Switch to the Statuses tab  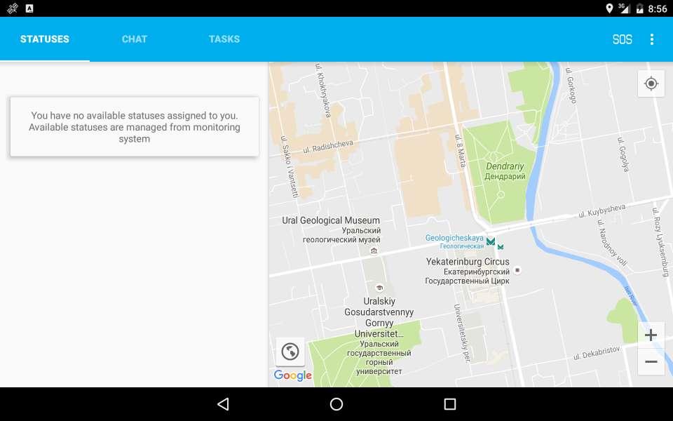click(45, 39)
